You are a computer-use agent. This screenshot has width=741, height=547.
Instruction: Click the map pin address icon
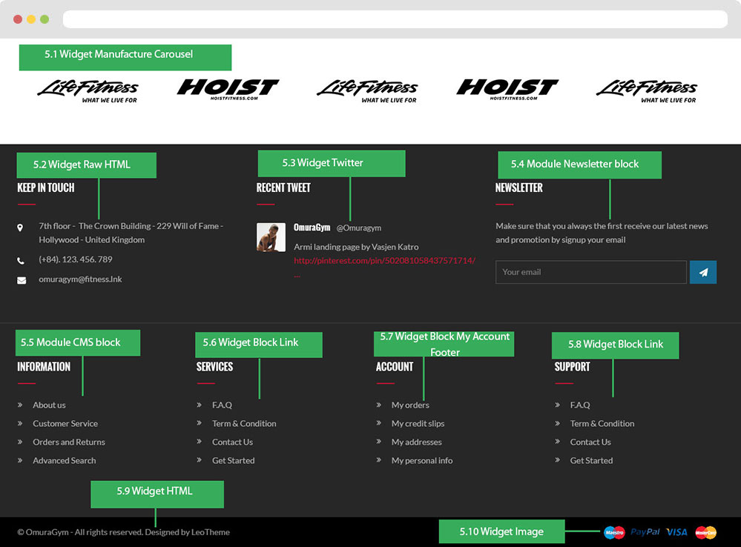point(20,228)
